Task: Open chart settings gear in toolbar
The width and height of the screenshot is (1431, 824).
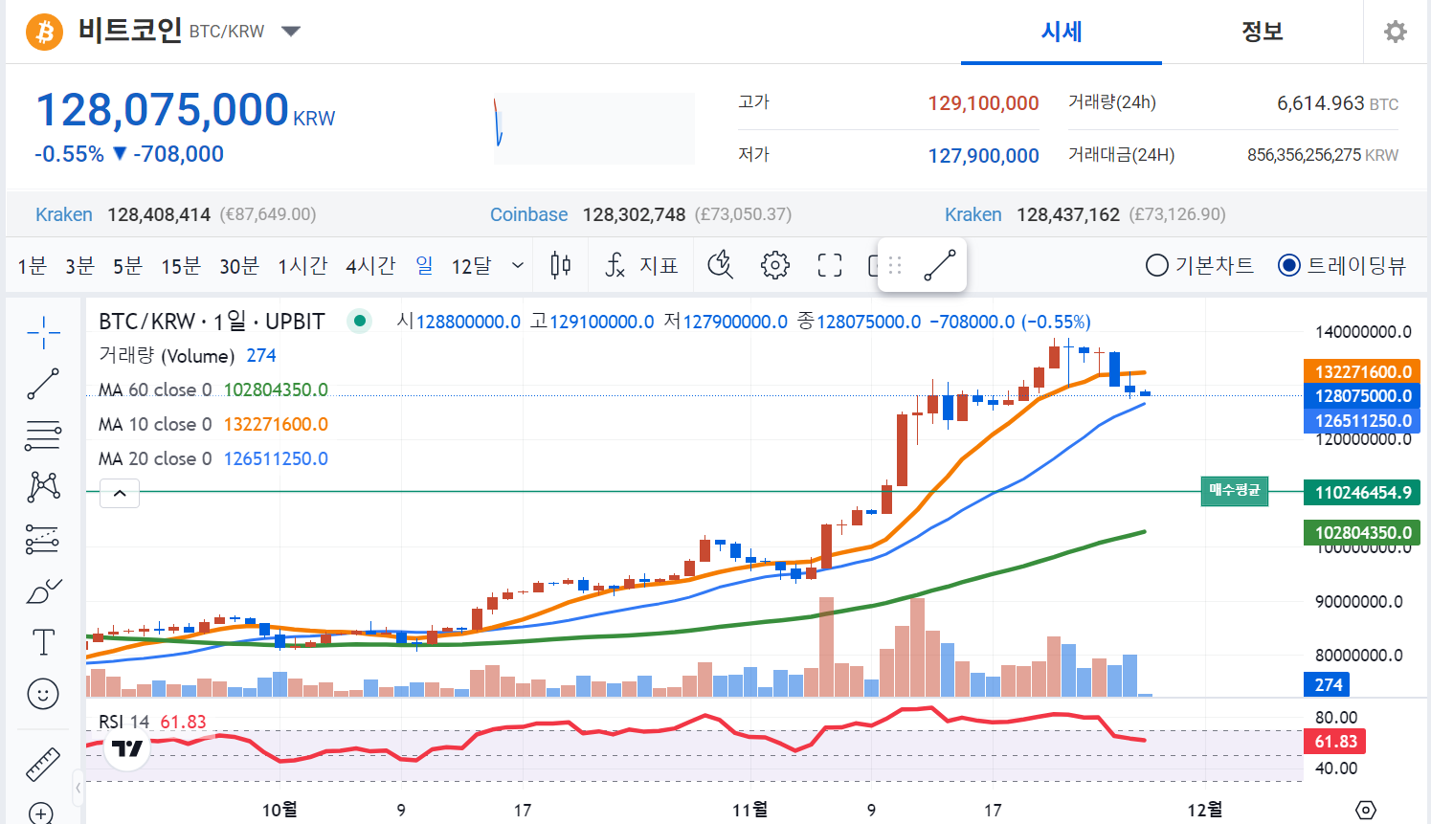Action: (775, 265)
